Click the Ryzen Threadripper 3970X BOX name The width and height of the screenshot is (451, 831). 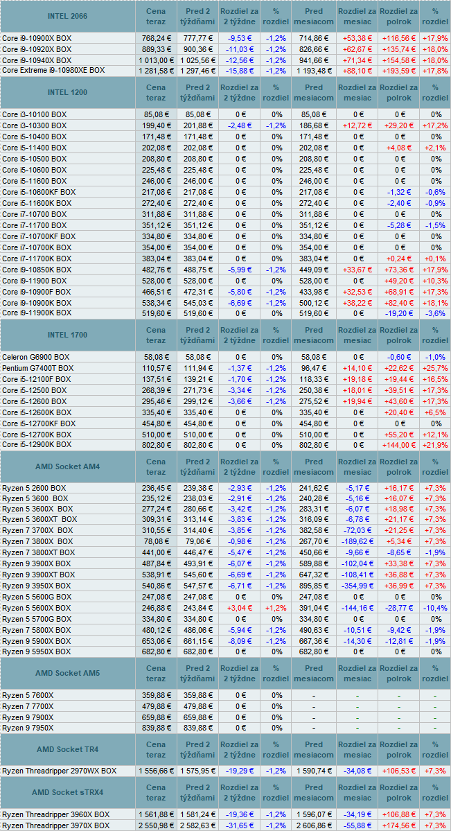tap(56, 825)
